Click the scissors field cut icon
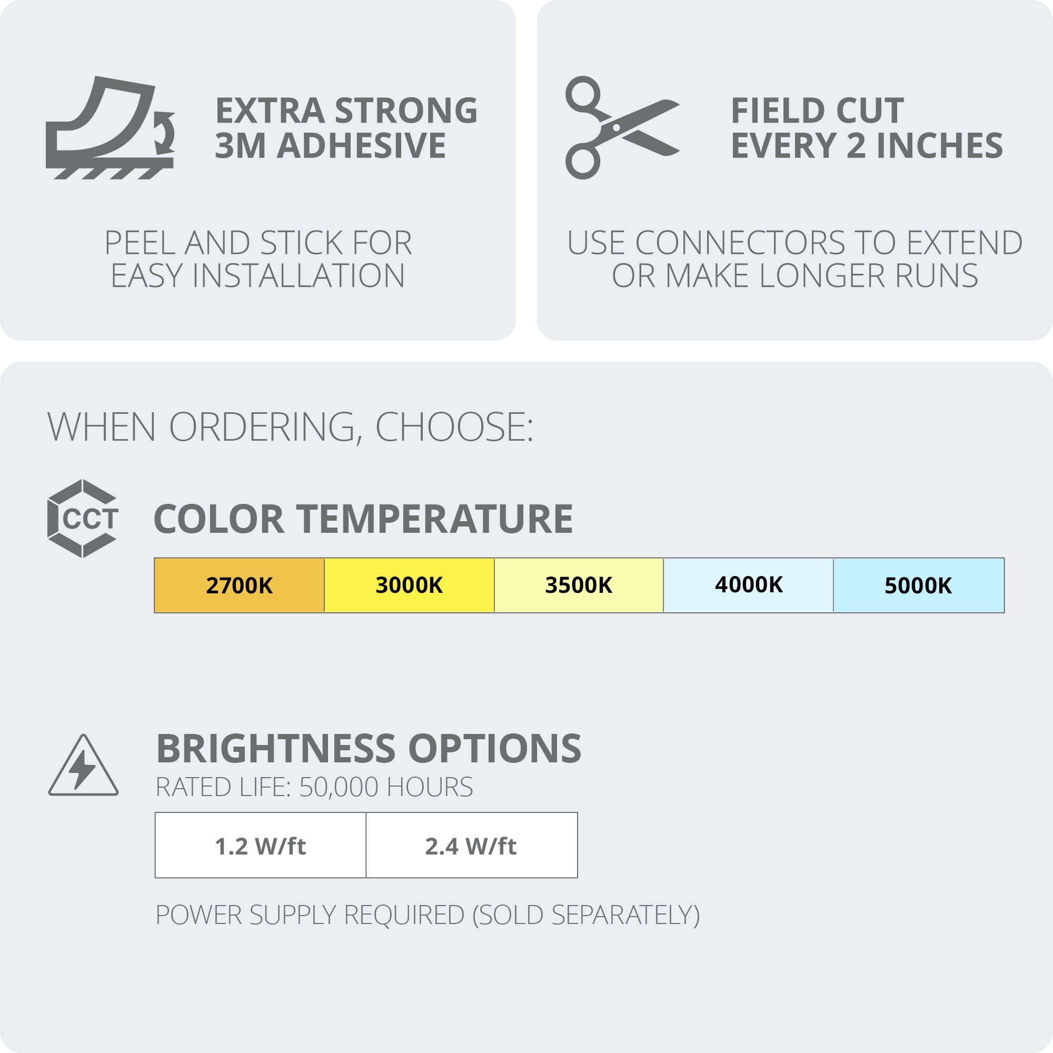 click(x=621, y=127)
